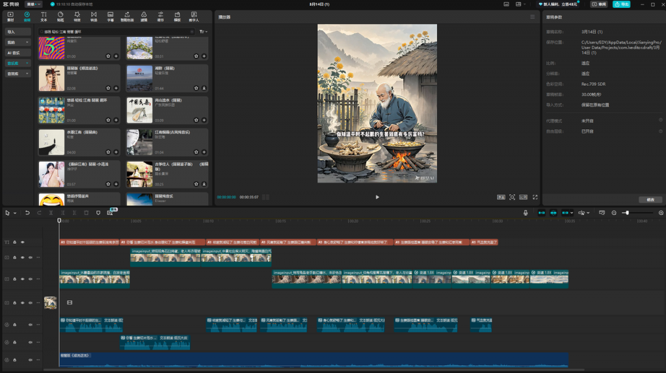
Task: Add 高山流水 (琵琶) to the timeline
Action: pyautogui.click(x=204, y=120)
